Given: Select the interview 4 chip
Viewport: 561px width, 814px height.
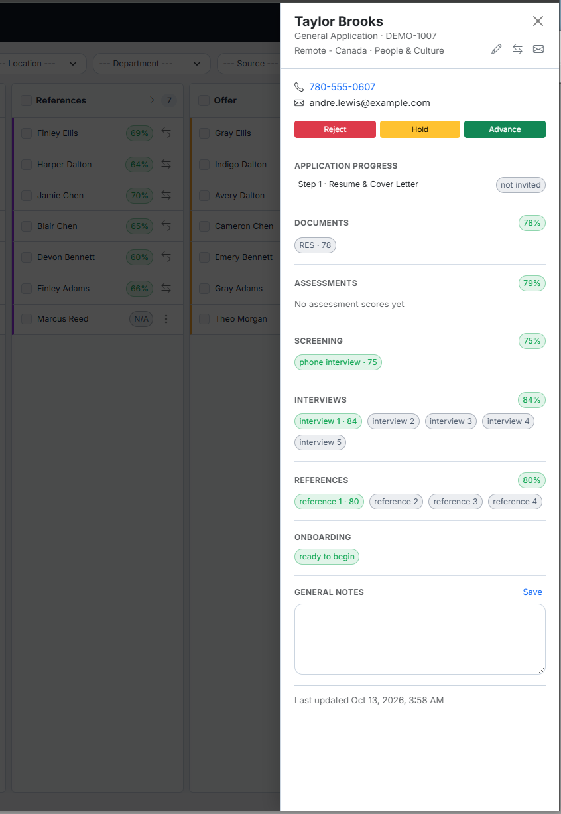Looking at the screenshot, I should tap(508, 421).
